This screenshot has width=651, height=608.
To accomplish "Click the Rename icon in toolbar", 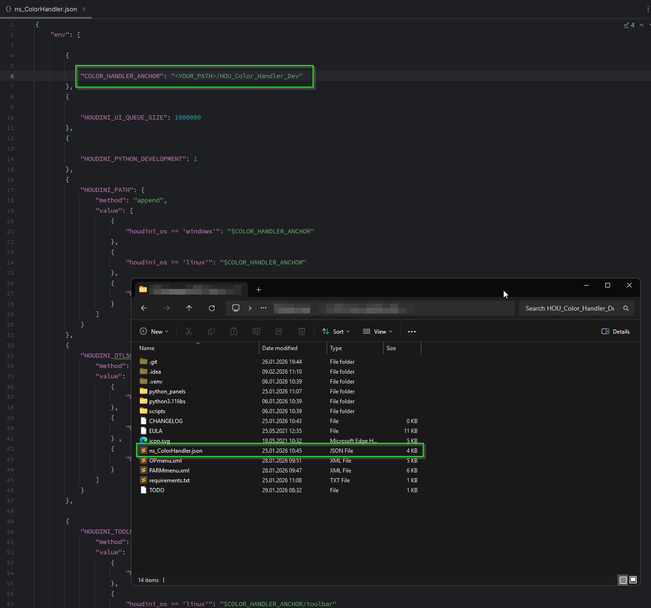I will (x=257, y=332).
